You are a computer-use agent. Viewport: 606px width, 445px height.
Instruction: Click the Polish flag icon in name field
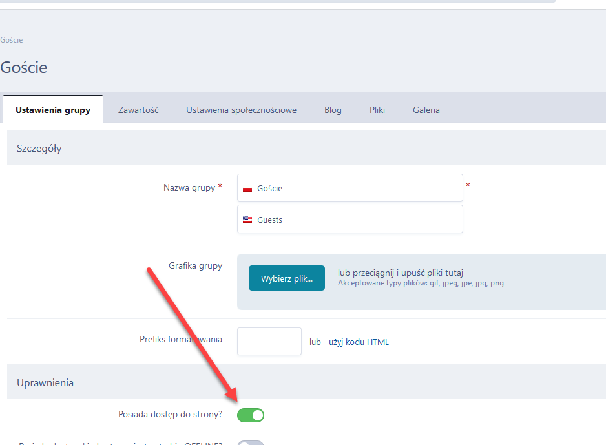pos(247,189)
